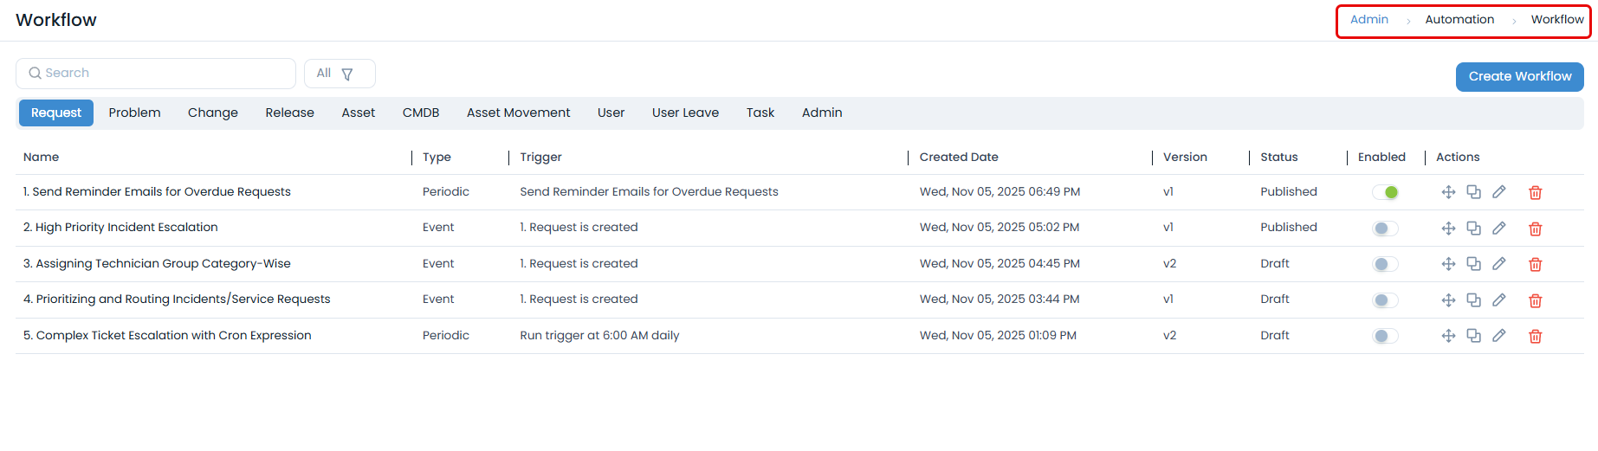Enable the High Priority Incident Escalation toggle
This screenshot has width=1598, height=451.
tap(1385, 229)
